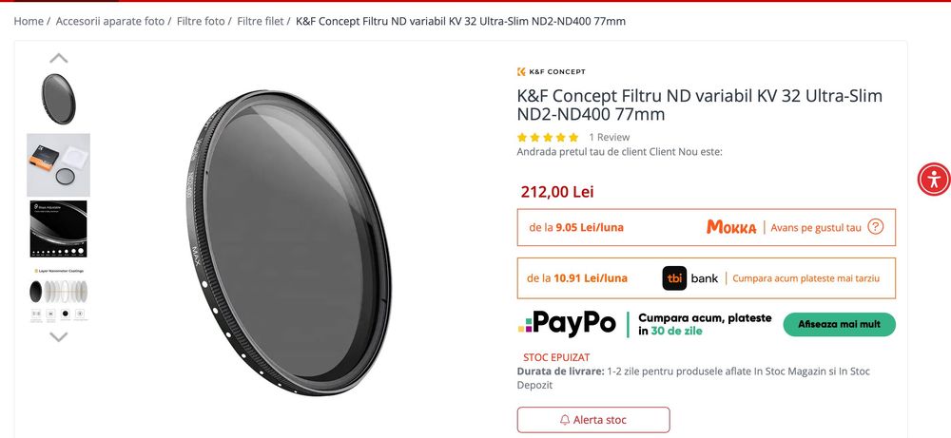Click the five-star rating icons
The width and height of the screenshot is (951, 438).
tap(547, 137)
